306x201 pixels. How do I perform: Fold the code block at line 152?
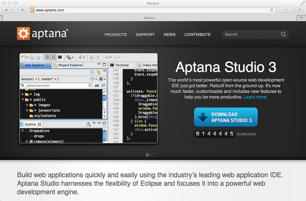(x=120, y=91)
